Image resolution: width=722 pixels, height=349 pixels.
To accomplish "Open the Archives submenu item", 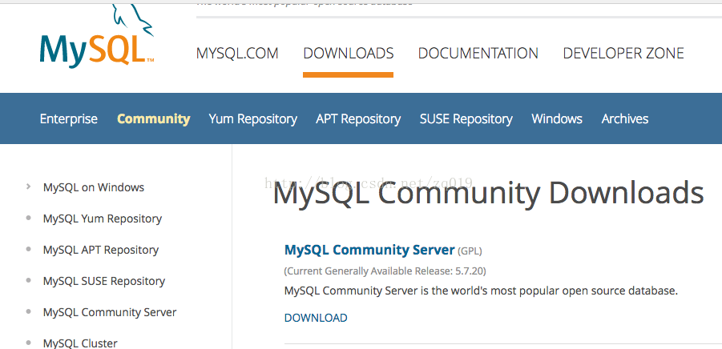I will tap(625, 119).
